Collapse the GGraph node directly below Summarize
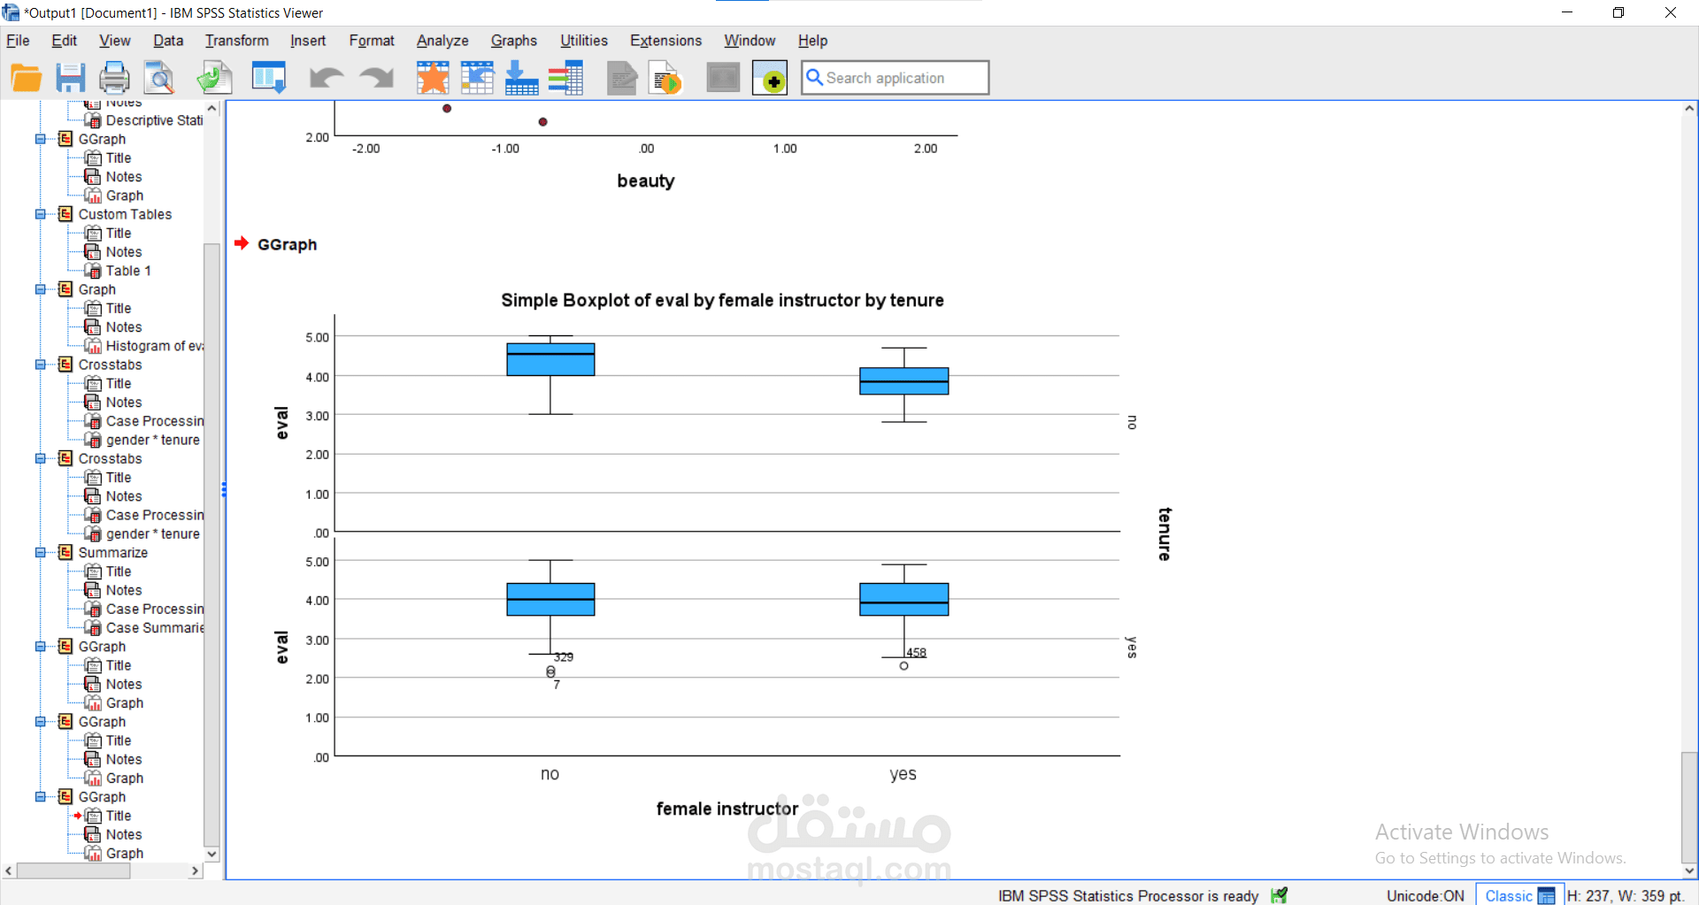The height and width of the screenshot is (905, 1699). (x=40, y=647)
